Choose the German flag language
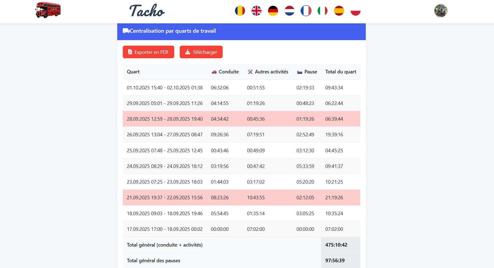This screenshot has width=494, height=268. pos(273,11)
